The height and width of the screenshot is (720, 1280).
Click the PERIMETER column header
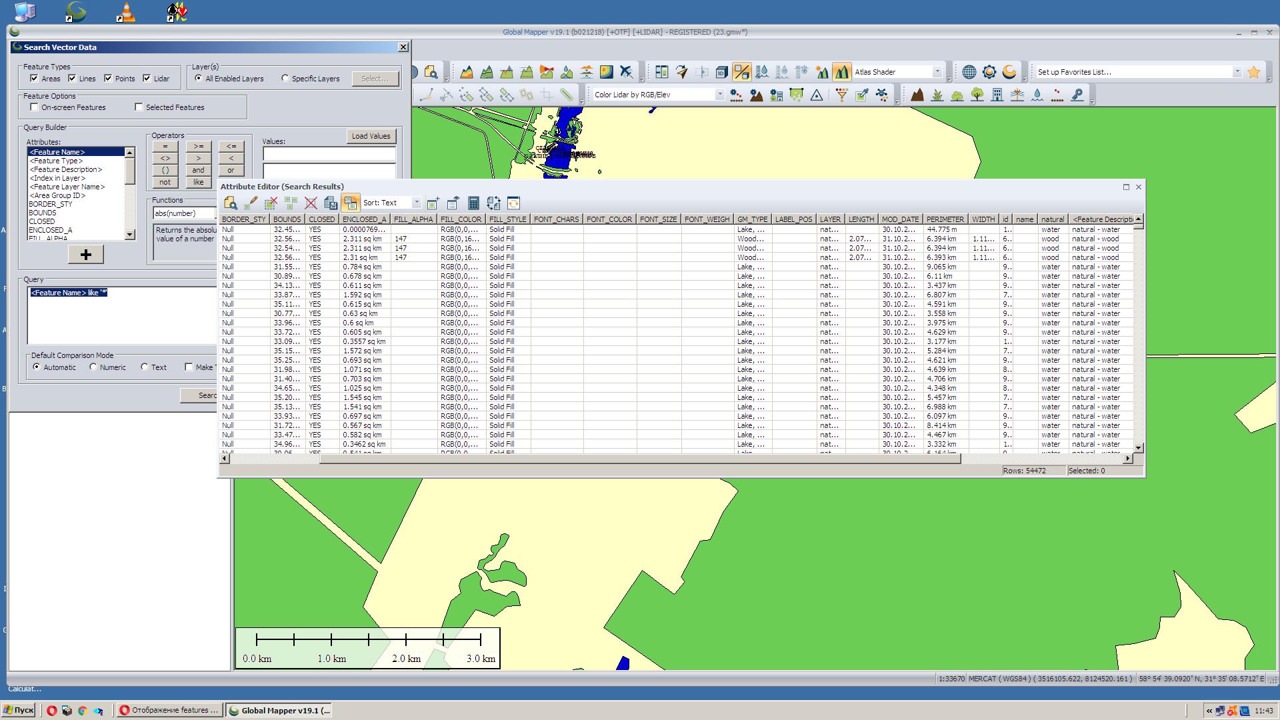pos(945,219)
